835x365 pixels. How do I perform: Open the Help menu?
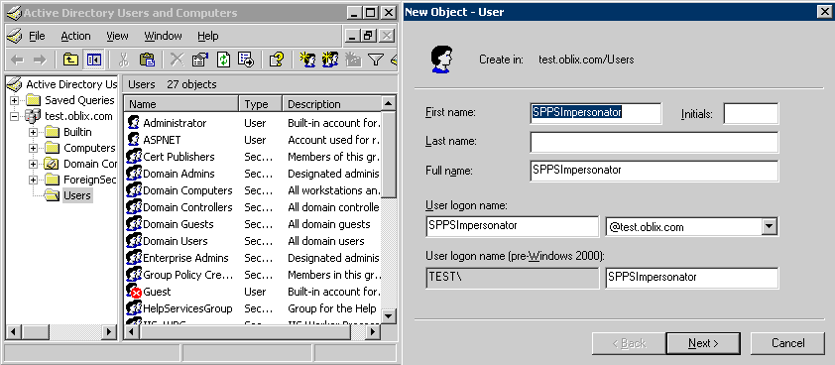pos(207,36)
